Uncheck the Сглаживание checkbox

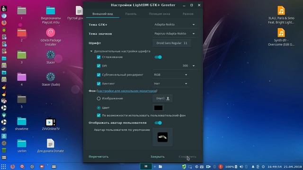pyautogui.click(x=98, y=57)
